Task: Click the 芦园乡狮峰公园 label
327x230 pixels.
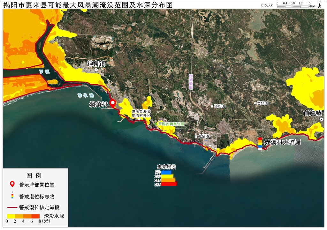Action: [x=171, y=124]
